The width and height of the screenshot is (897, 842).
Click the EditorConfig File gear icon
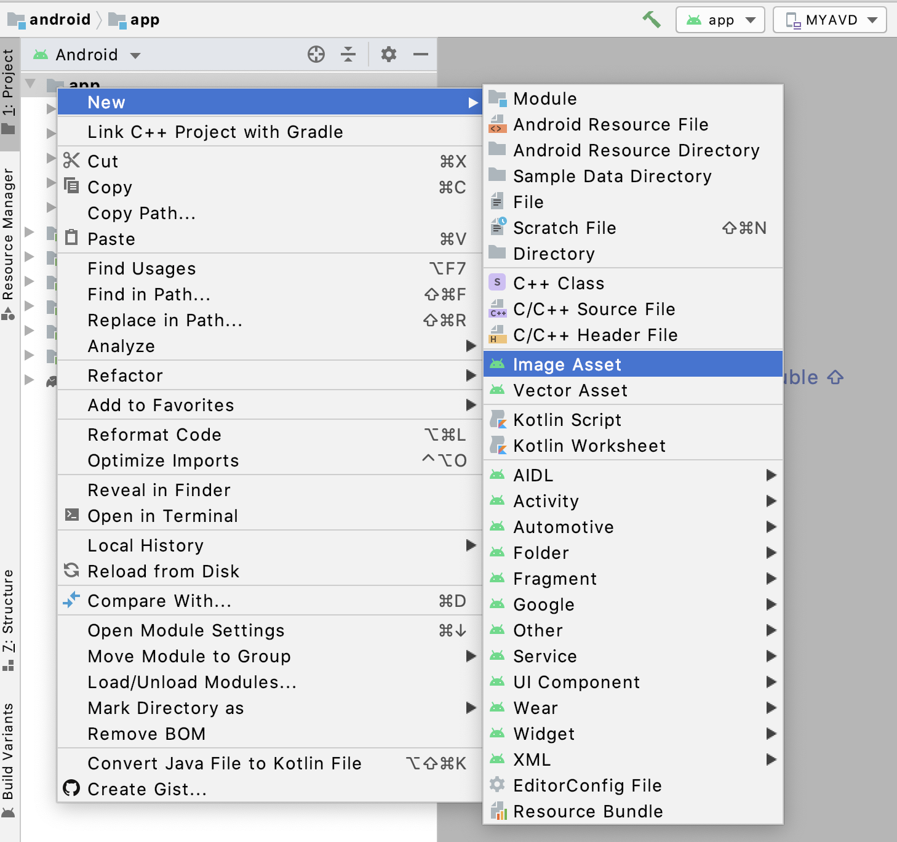tap(497, 784)
